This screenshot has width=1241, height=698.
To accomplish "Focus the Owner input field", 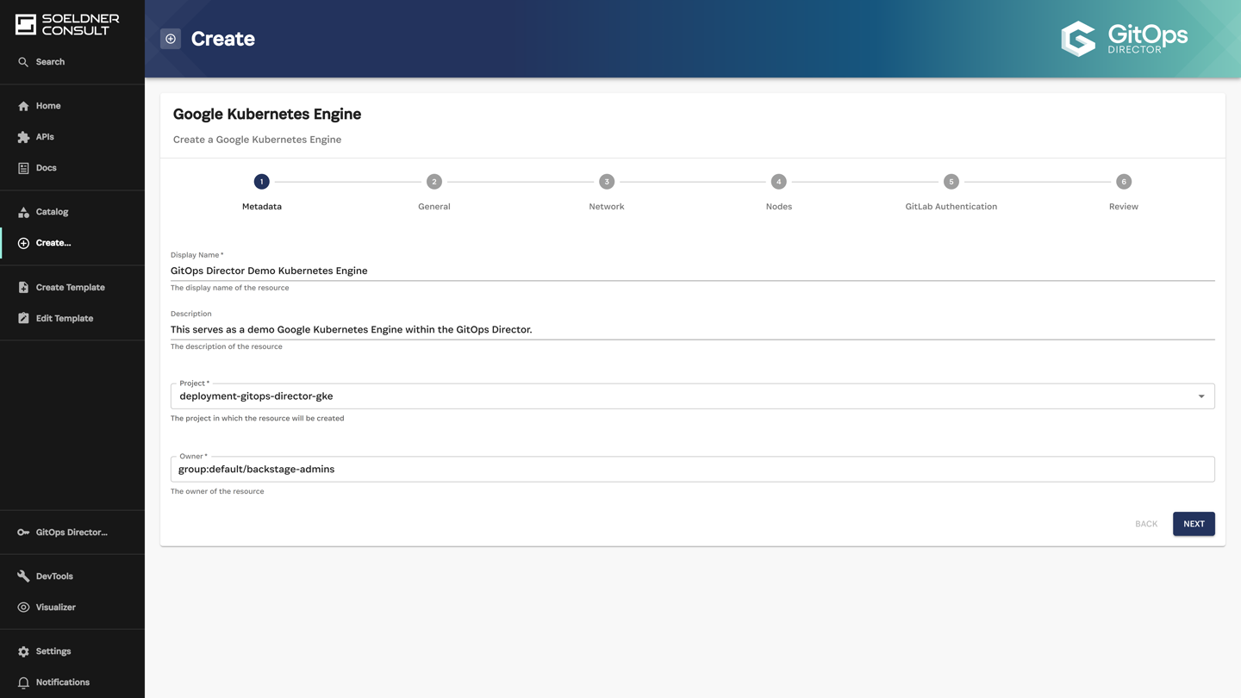I will (x=693, y=470).
